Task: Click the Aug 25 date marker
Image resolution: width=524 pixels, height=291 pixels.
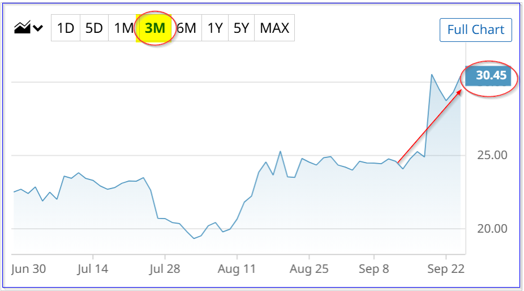Action: point(309,269)
